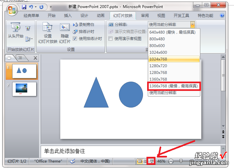This screenshot has width=234, height=168.
Task: Toggle Use Rehearsed Timings (使用排练计时) checkbox
Action: (x=75, y=39)
